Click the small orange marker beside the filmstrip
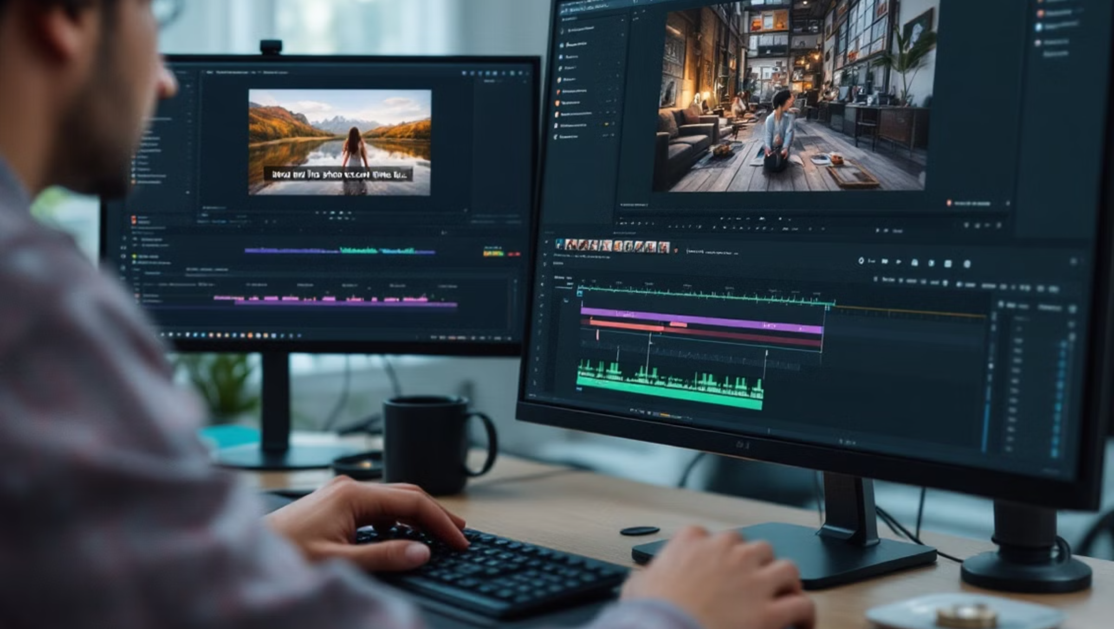Viewport: 1114px width, 629px height. tap(676, 250)
